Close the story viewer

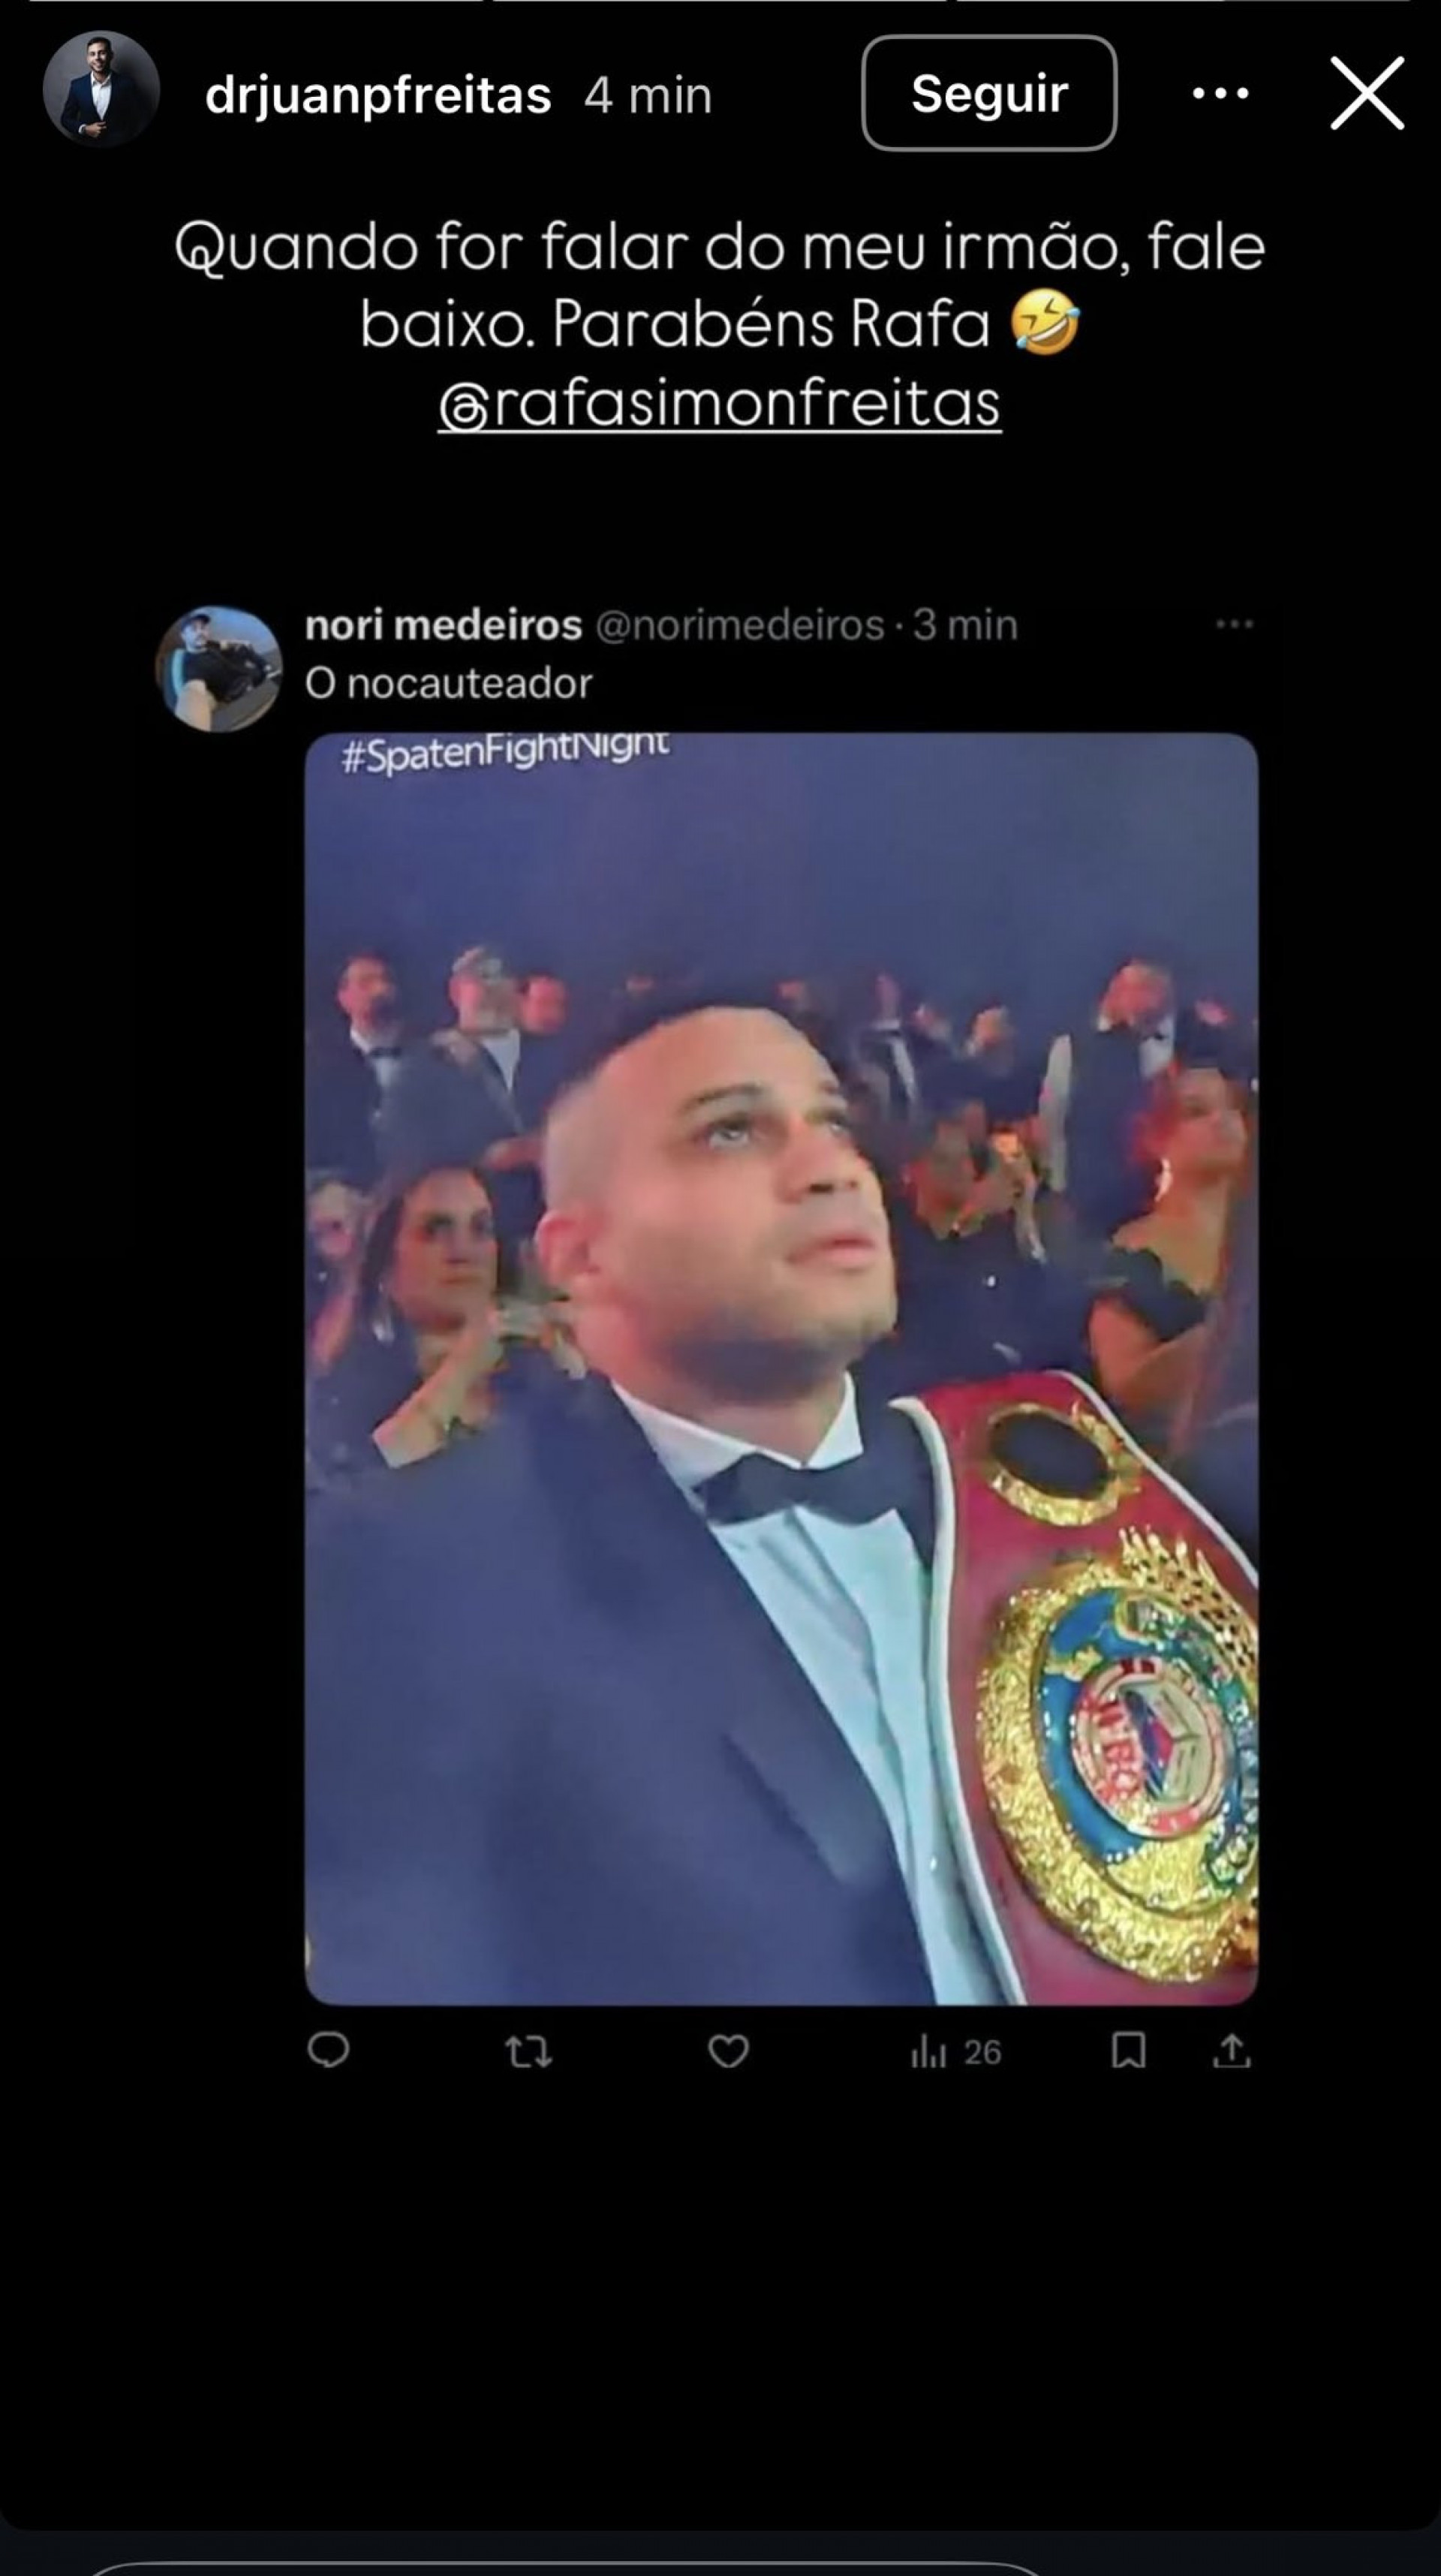pos(1367,93)
